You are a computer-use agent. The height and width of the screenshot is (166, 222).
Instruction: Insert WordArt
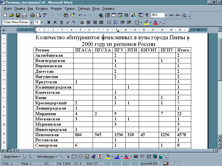(x=93, y=156)
